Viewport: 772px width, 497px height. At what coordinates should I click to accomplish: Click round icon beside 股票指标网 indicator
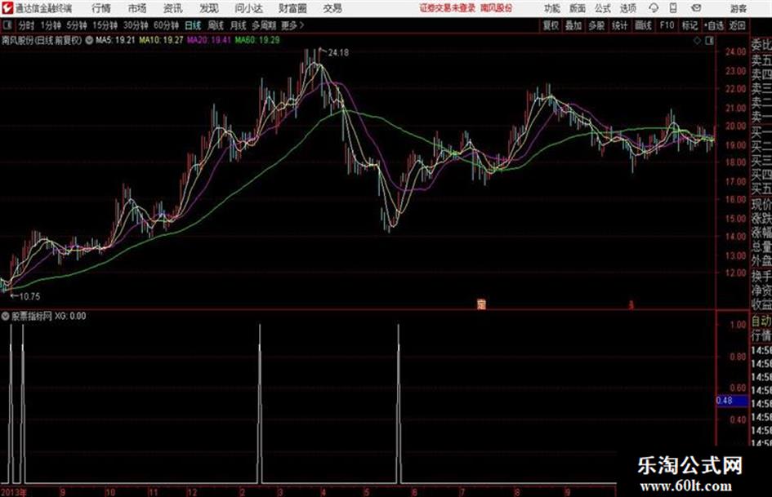point(6,316)
